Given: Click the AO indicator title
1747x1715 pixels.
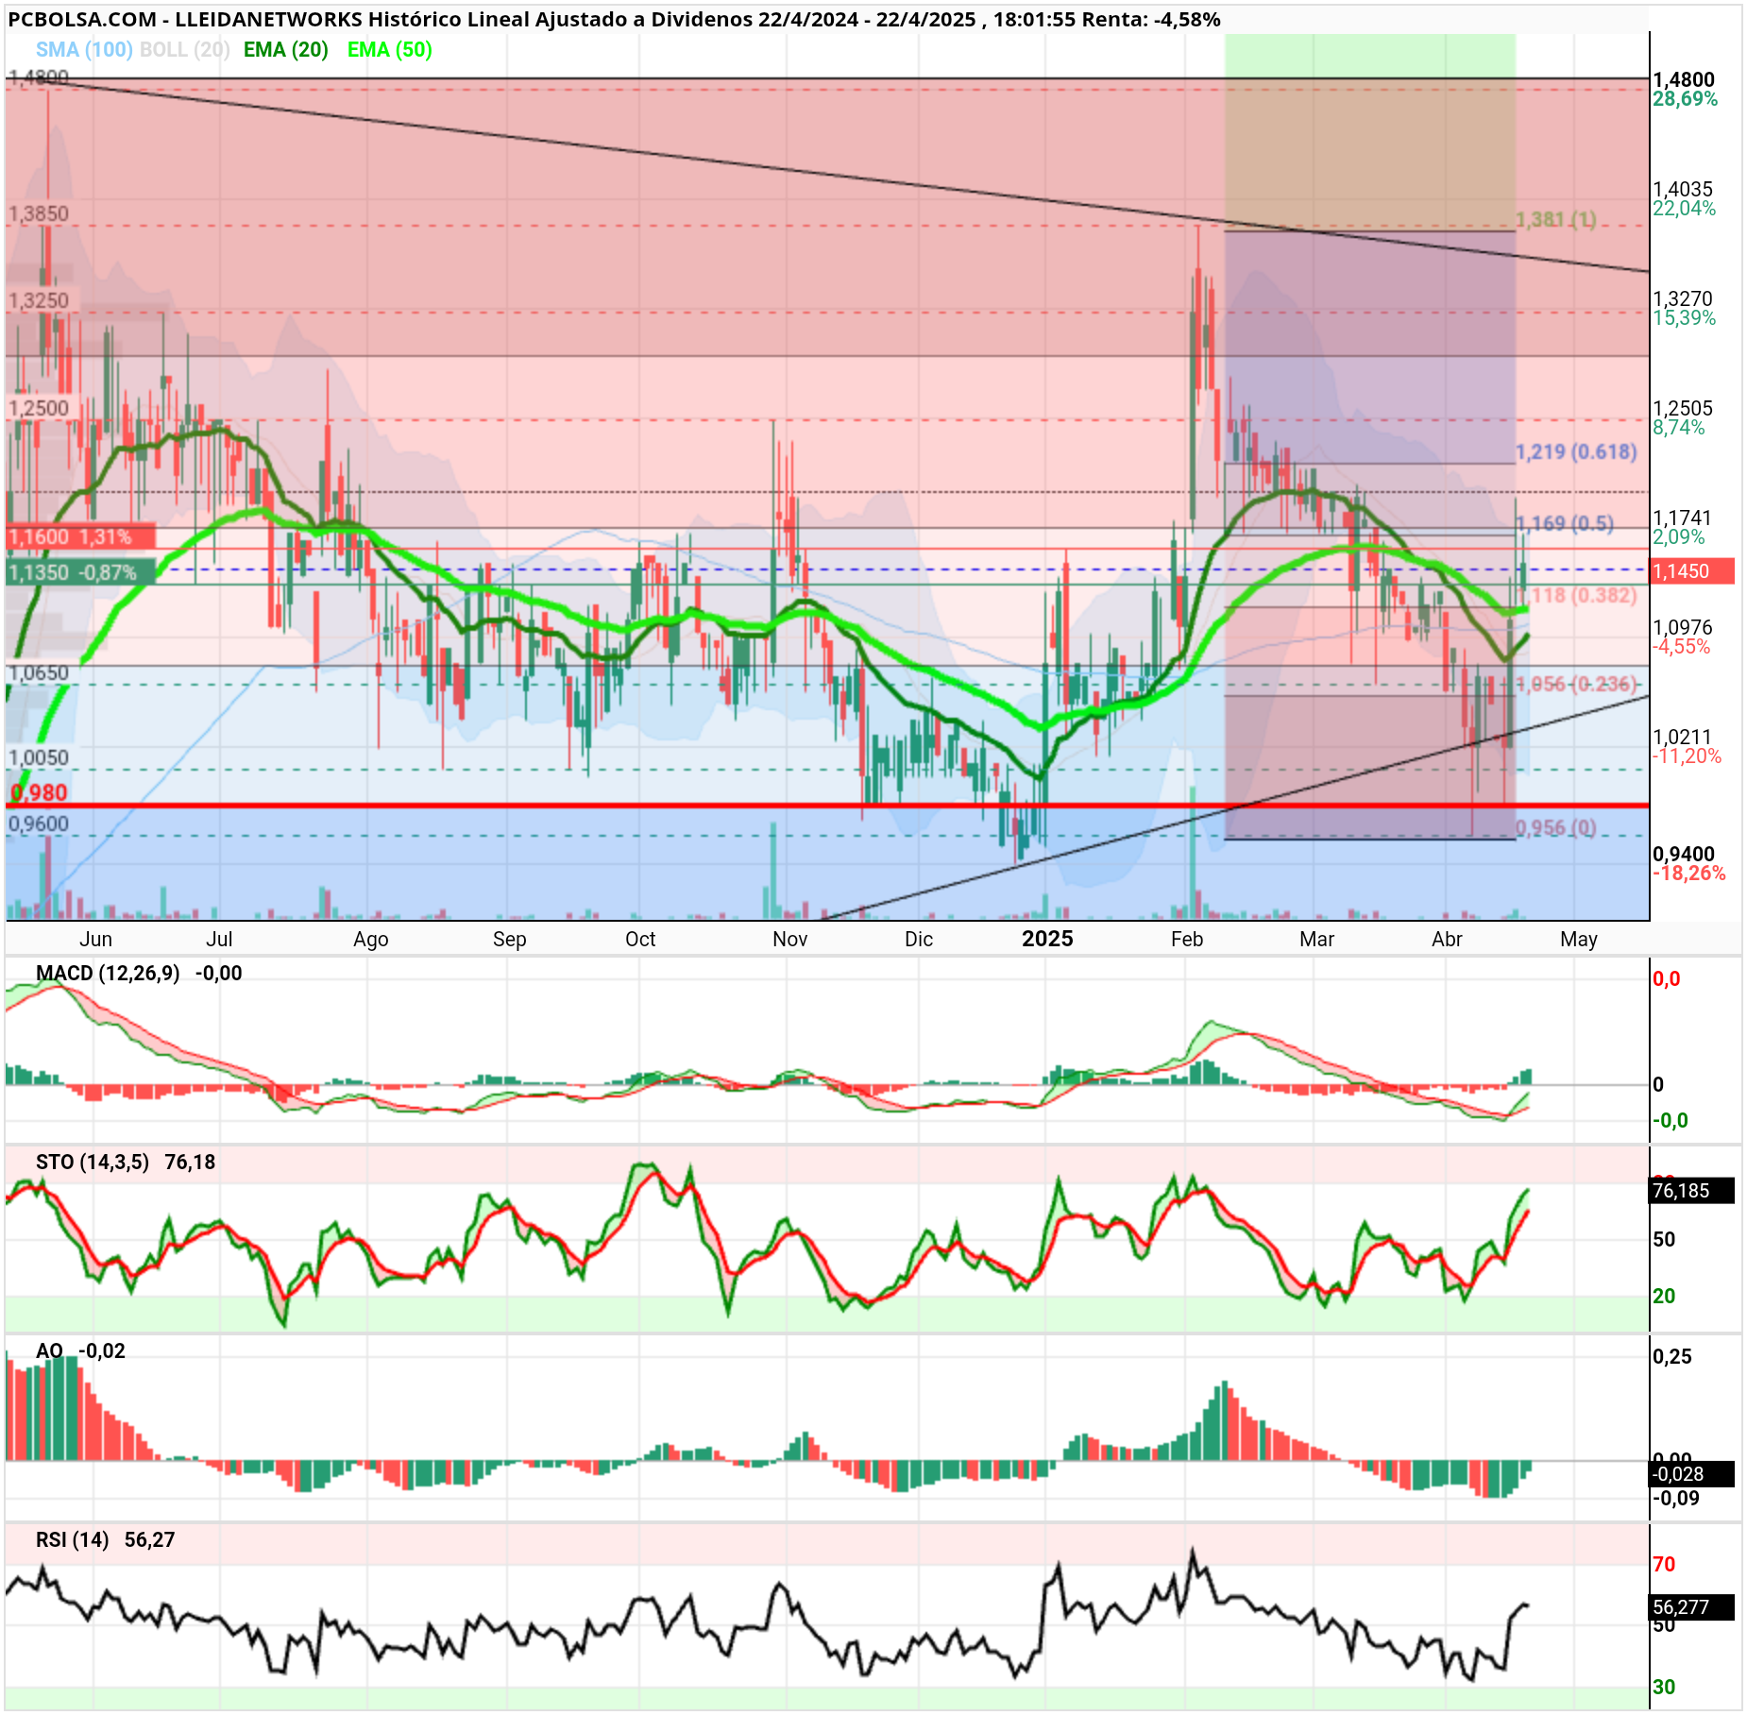Looking at the screenshot, I should [49, 1351].
